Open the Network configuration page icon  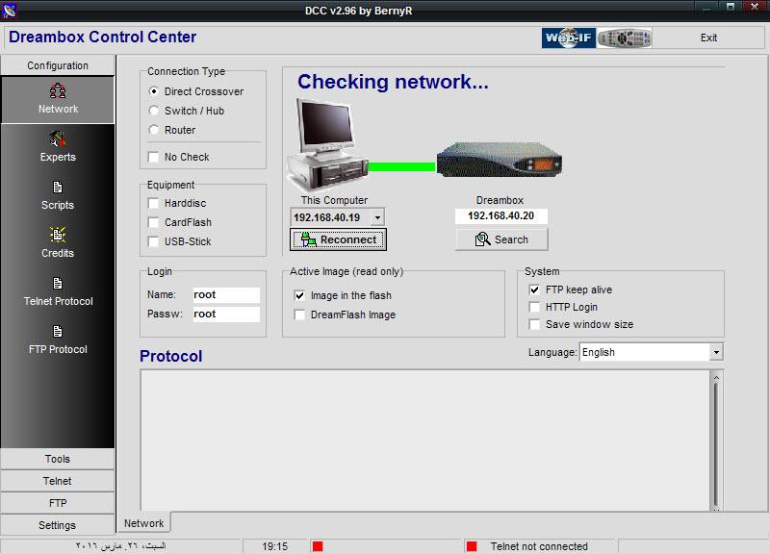[58, 91]
